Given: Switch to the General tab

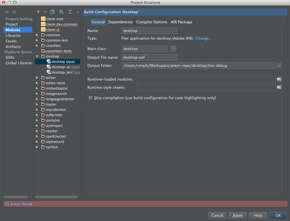Looking at the screenshot, I should [x=98, y=22].
